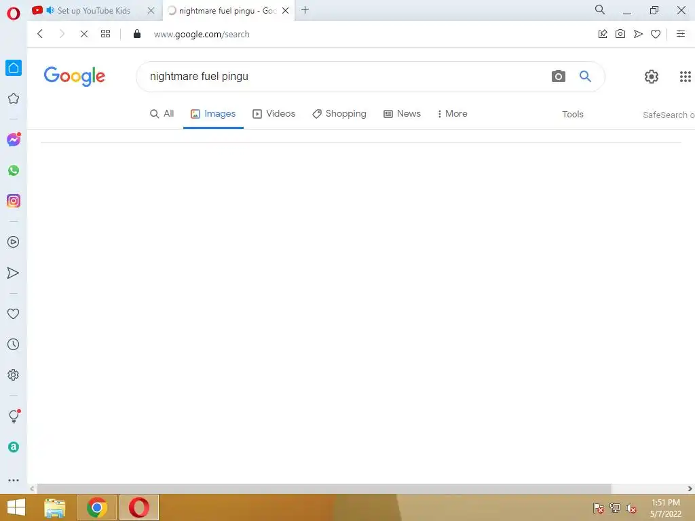Open the Tools search filter options
Image resolution: width=695 pixels, height=521 pixels.
(x=573, y=114)
